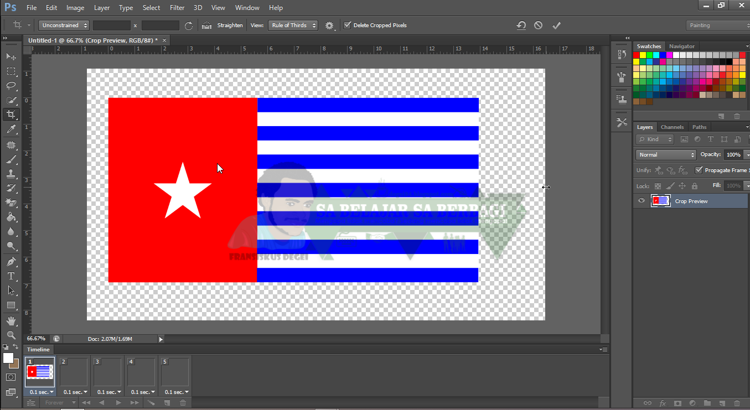Switch to the Paths tab
Viewport: 750px width, 410px height.
click(x=699, y=127)
